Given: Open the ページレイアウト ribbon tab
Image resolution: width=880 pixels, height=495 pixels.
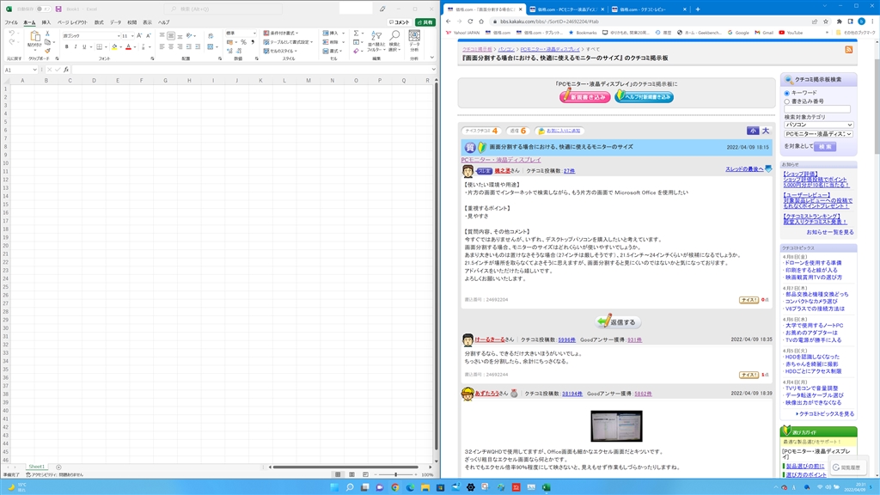Looking at the screenshot, I should (72, 22).
